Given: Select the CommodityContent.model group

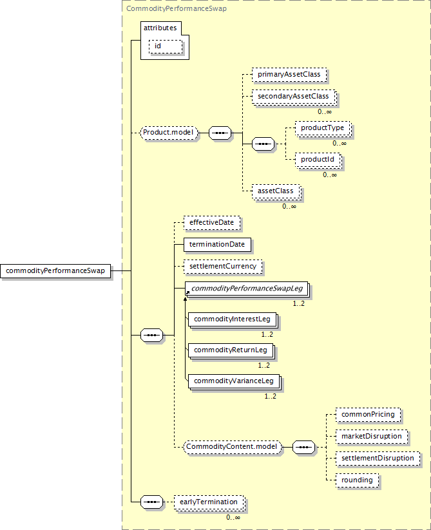Looking at the screenshot, I should [x=233, y=447].
